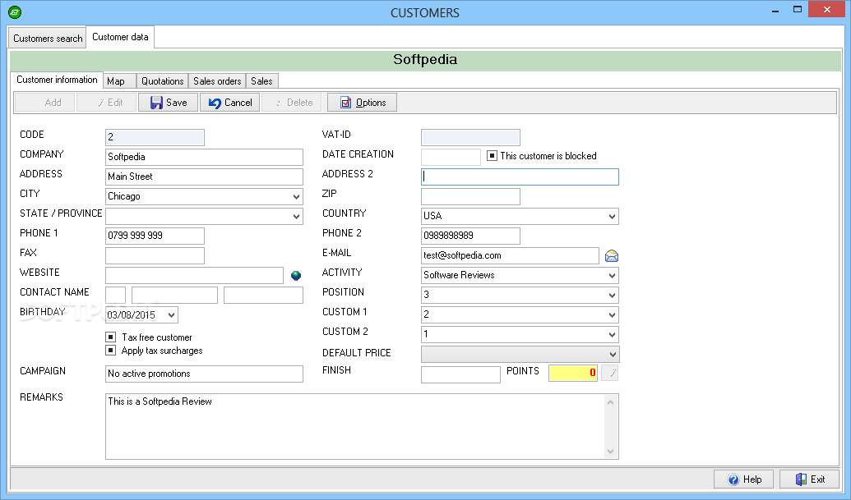
Task: Select the Customer data tab
Action: (120, 37)
